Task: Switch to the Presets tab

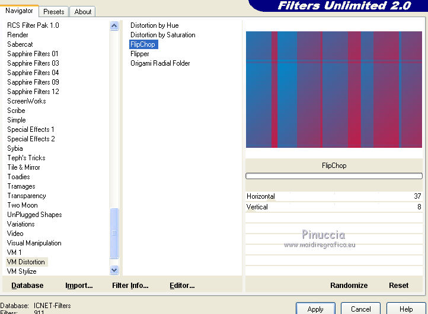Action: (54, 12)
